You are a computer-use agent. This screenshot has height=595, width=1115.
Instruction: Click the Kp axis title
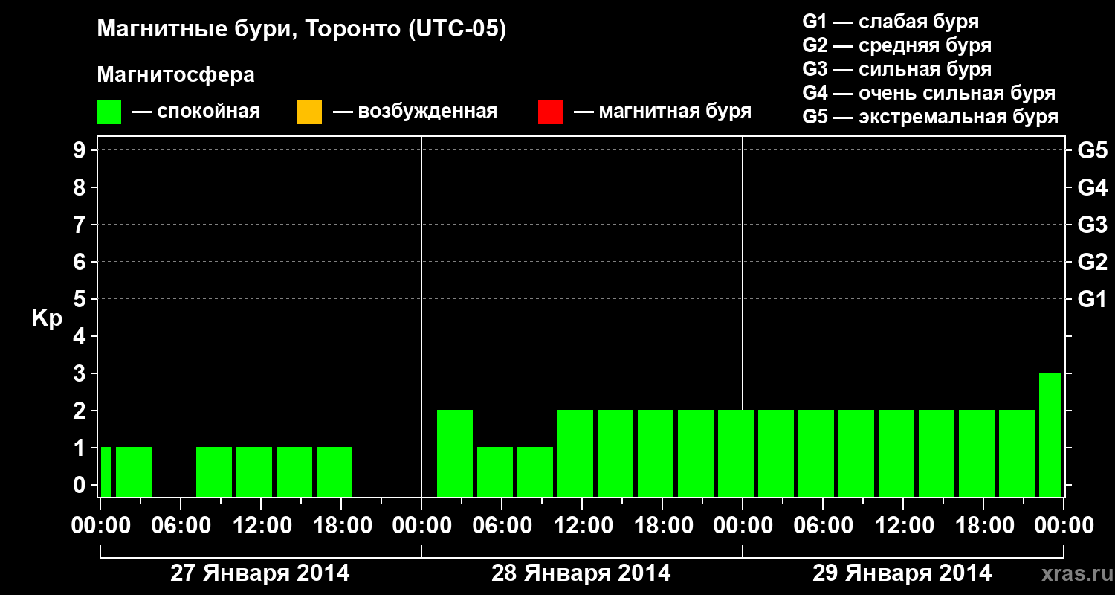47,319
